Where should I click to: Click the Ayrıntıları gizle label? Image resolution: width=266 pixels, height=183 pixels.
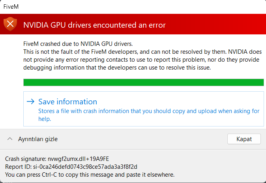pyautogui.click(x=38, y=139)
